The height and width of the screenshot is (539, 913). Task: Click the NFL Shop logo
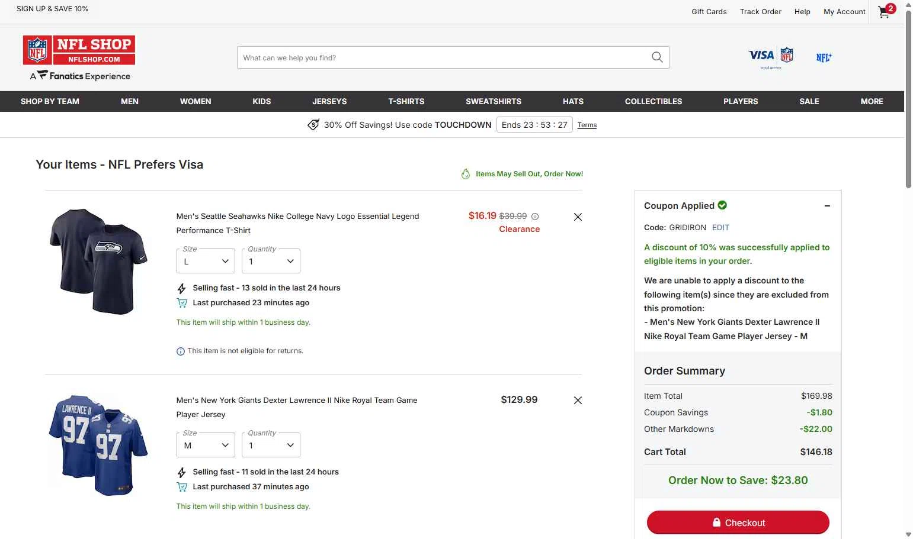(x=79, y=50)
